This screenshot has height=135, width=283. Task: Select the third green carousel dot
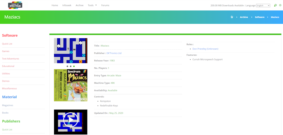click(x=74, y=66)
